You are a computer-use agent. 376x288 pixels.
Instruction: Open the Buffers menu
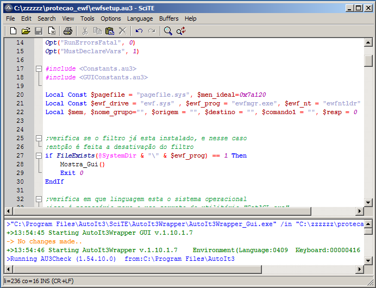click(169, 18)
